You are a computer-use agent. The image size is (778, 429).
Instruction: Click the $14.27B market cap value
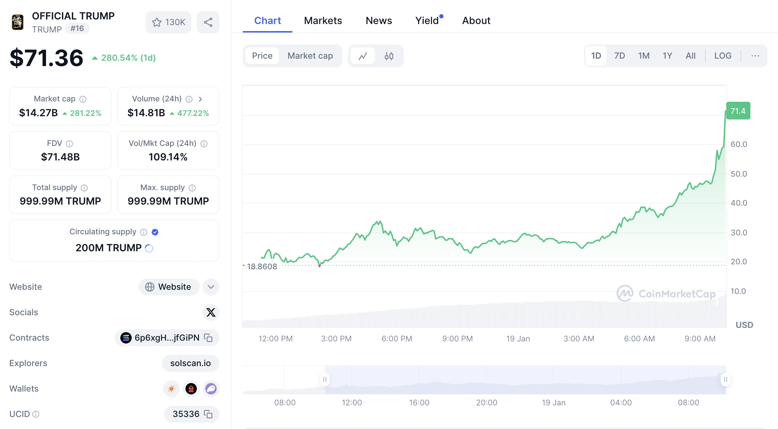pos(38,113)
